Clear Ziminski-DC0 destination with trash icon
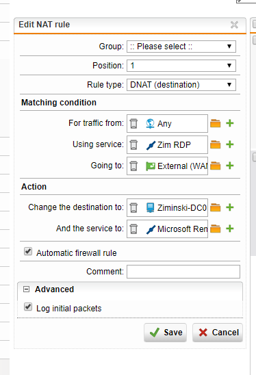 pyautogui.click(x=133, y=207)
